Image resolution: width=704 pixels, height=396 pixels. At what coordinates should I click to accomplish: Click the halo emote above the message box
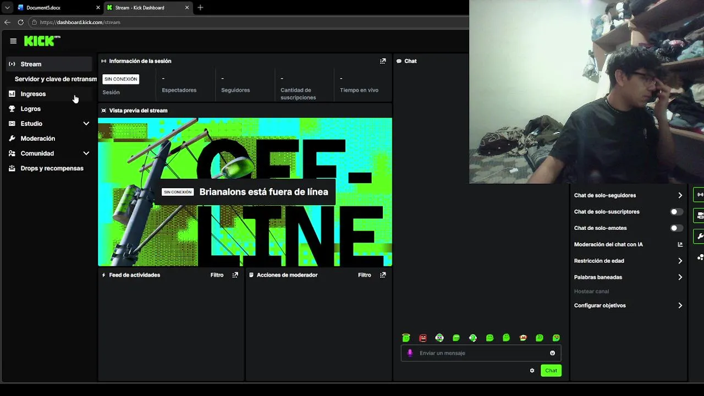[x=406, y=338]
